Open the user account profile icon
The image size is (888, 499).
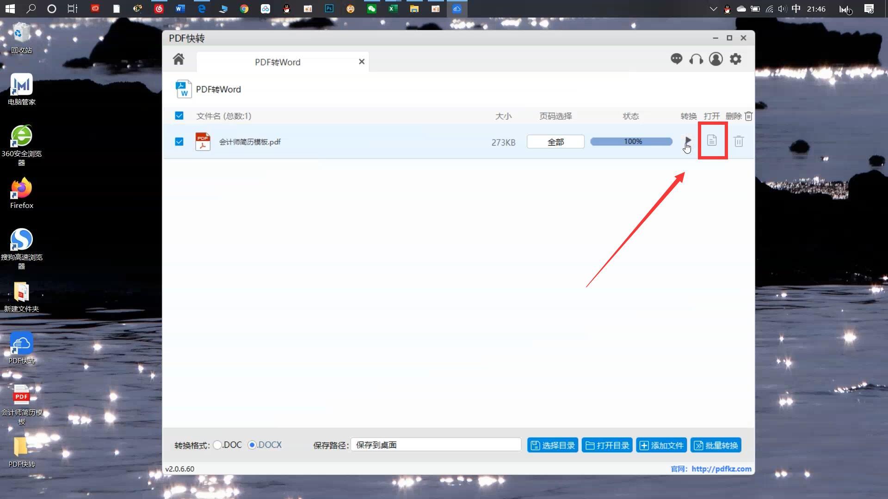pyautogui.click(x=716, y=59)
